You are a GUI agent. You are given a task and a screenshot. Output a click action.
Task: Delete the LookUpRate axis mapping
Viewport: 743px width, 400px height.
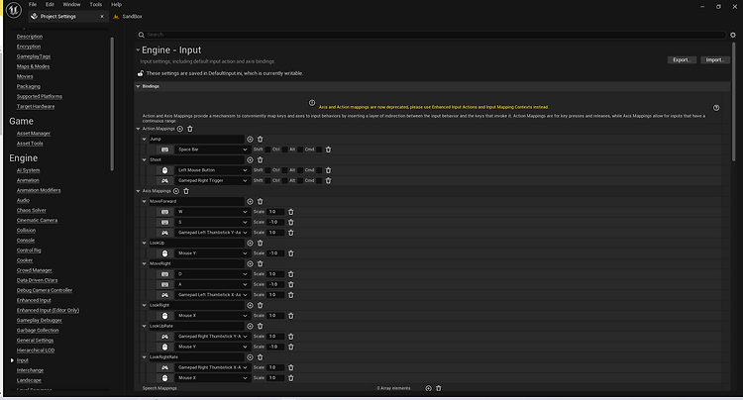coord(261,326)
